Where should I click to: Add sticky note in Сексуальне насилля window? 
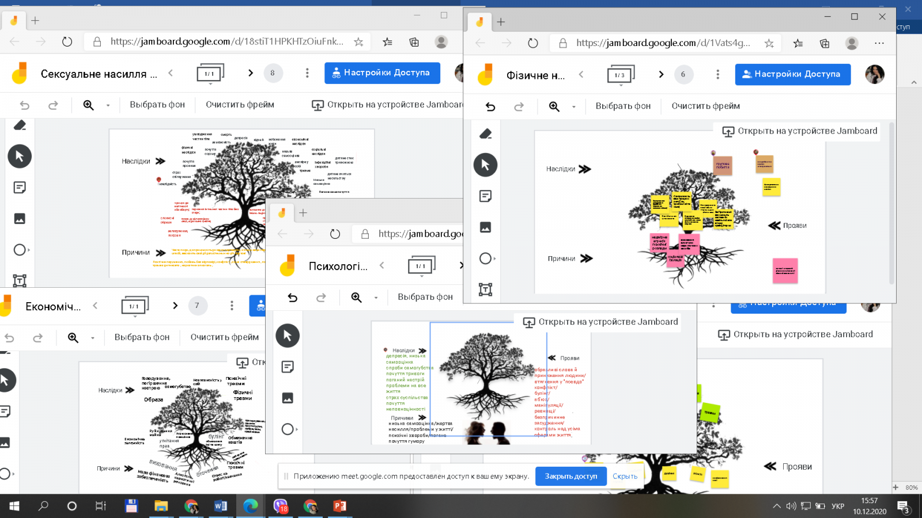coord(20,188)
